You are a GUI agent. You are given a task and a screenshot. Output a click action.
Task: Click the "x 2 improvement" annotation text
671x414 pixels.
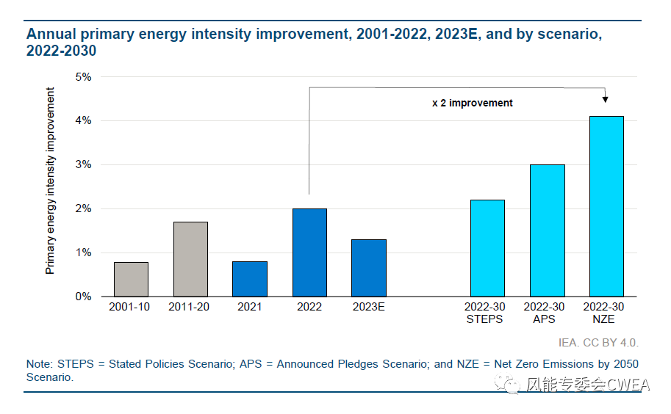472,103
